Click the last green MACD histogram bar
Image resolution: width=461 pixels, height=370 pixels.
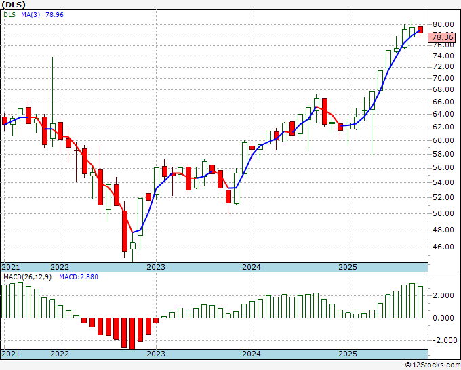[x=420, y=302]
